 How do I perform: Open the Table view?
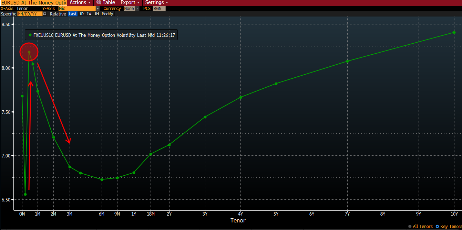tap(106, 2)
